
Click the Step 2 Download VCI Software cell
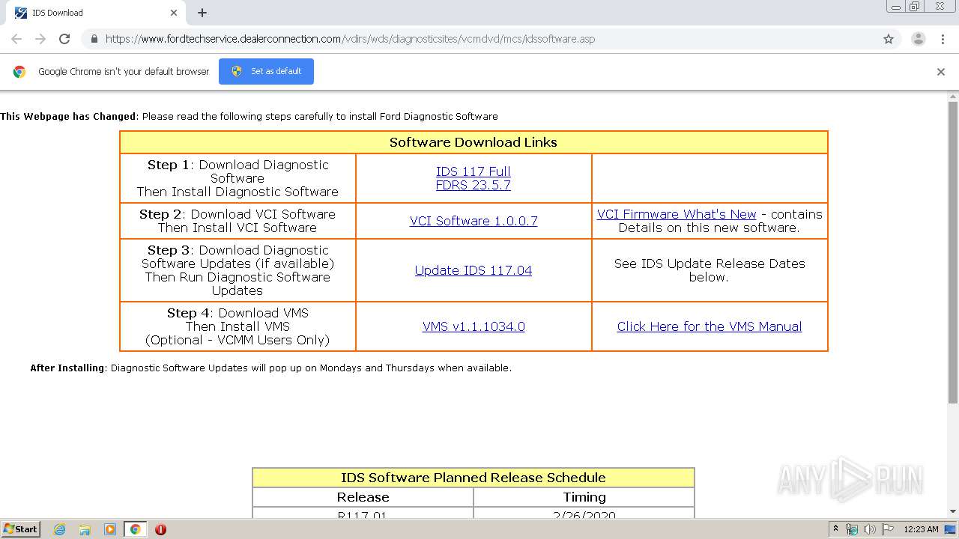pyautogui.click(x=238, y=221)
